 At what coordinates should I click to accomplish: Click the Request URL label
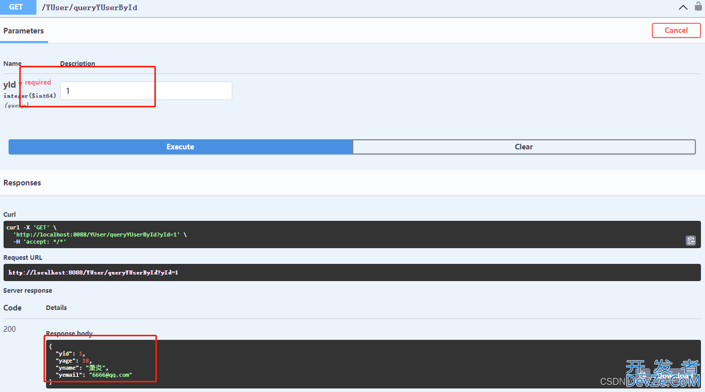pos(23,258)
